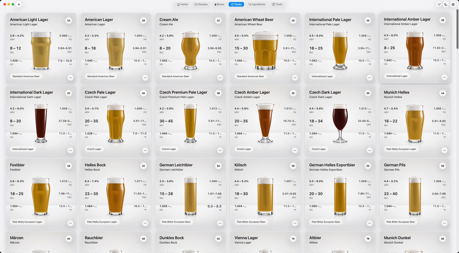Open the Ingredients tab
The image size is (459, 253).
(257, 4)
